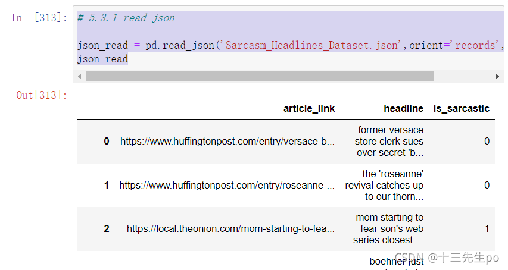Click the In [313] cell prompt

(39, 17)
